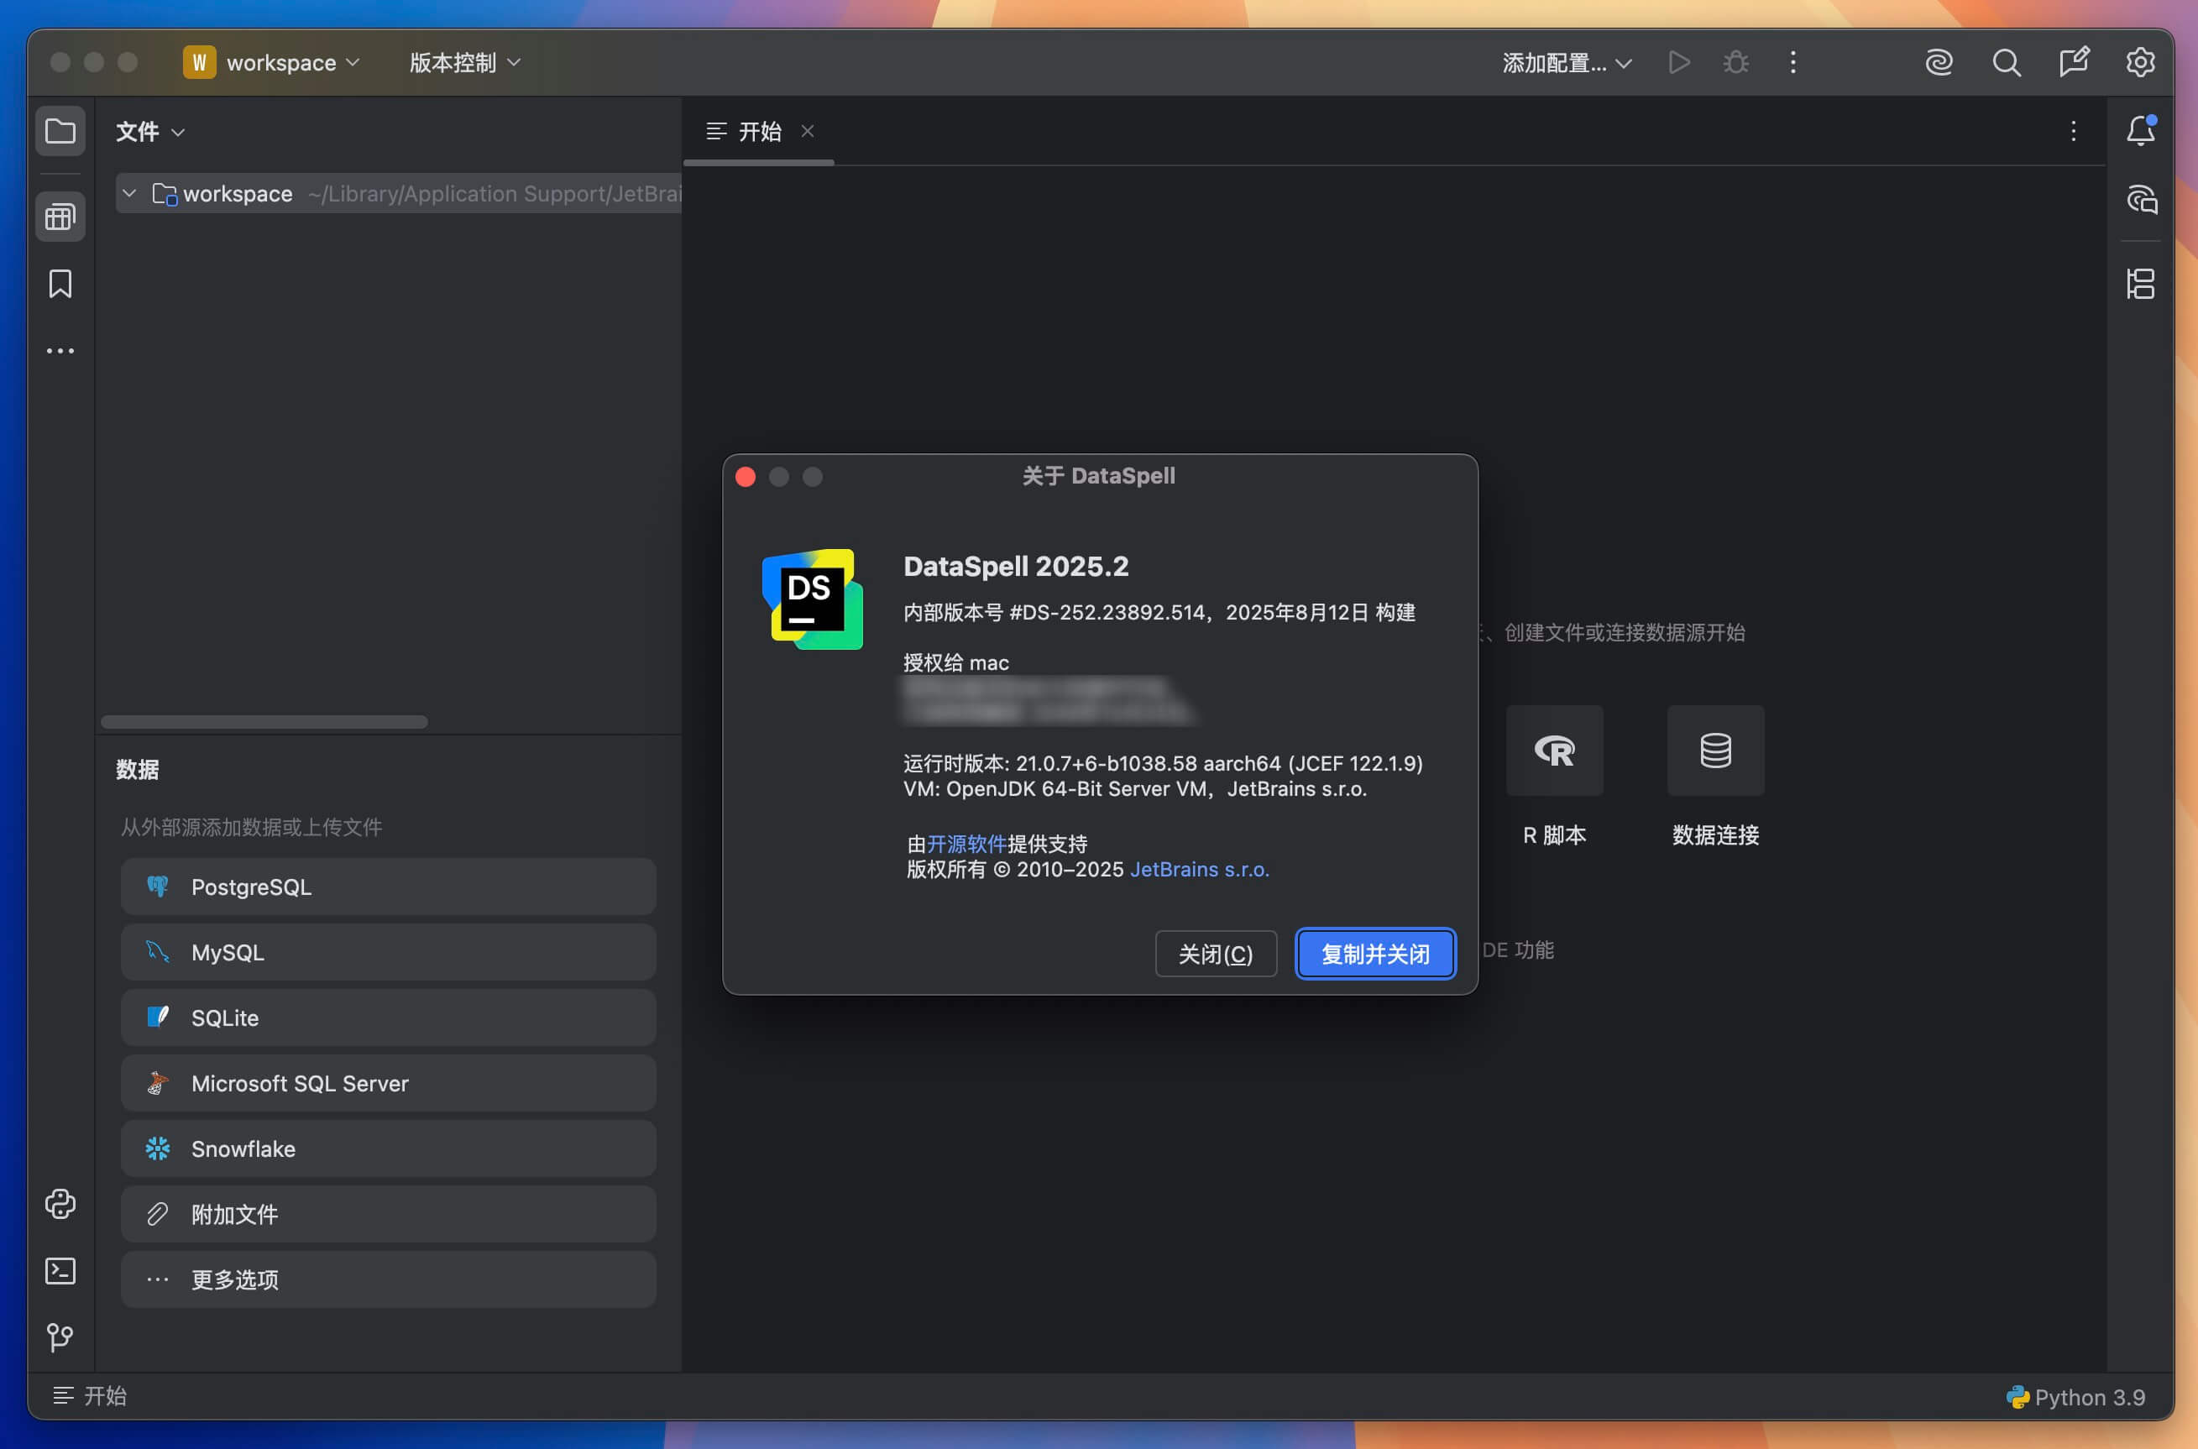Open the Files tool window icon
Image resolution: width=2198 pixels, height=1449 pixels.
pos(60,131)
